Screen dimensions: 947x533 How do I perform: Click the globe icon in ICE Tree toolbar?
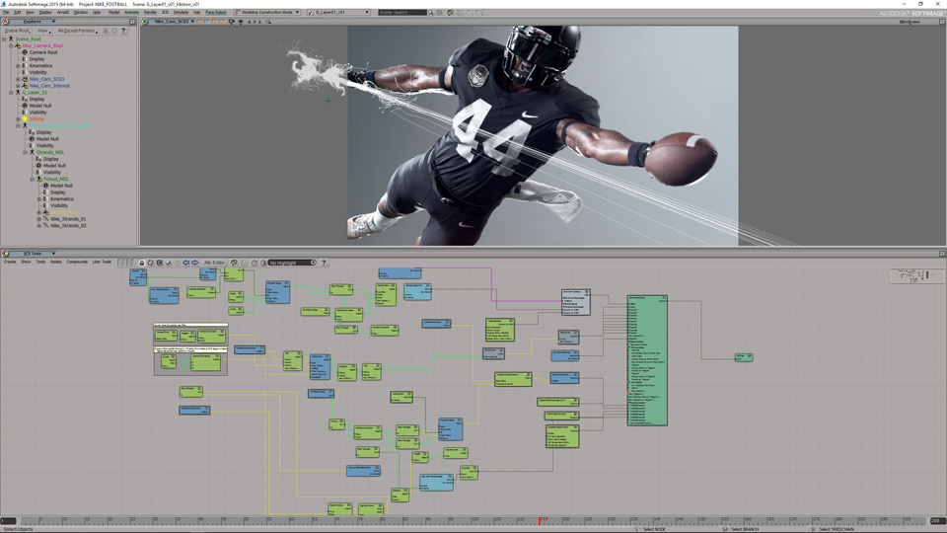coord(169,263)
